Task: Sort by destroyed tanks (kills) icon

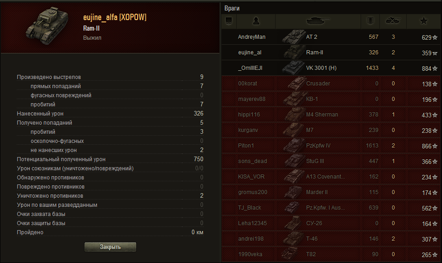Action: [x=393, y=21]
